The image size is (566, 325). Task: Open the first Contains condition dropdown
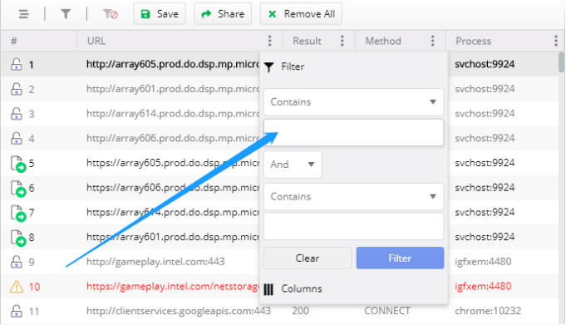pyautogui.click(x=353, y=102)
